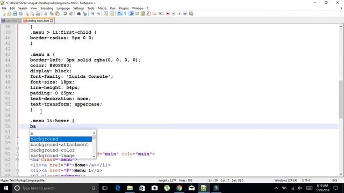Screen dimensions: 344x193
Task: Cut the selection with the scissors icon
Action: 46,13
